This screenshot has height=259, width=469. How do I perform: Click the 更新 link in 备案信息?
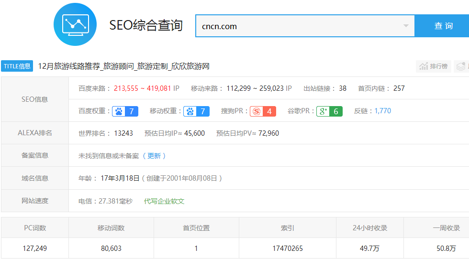point(154,156)
